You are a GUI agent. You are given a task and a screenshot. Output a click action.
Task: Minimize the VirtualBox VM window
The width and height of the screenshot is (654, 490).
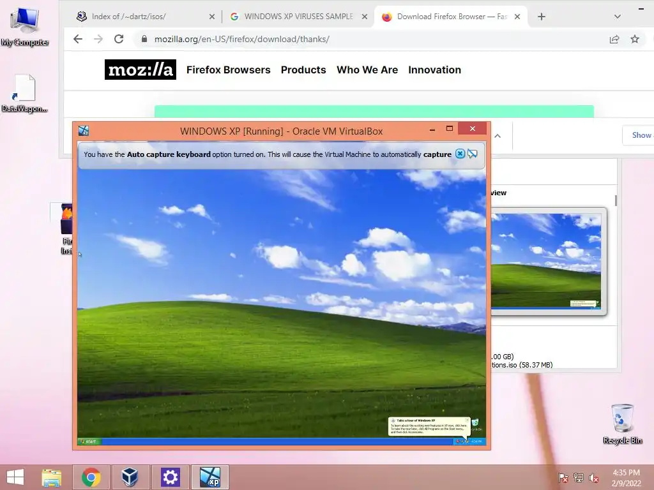(432, 130)
